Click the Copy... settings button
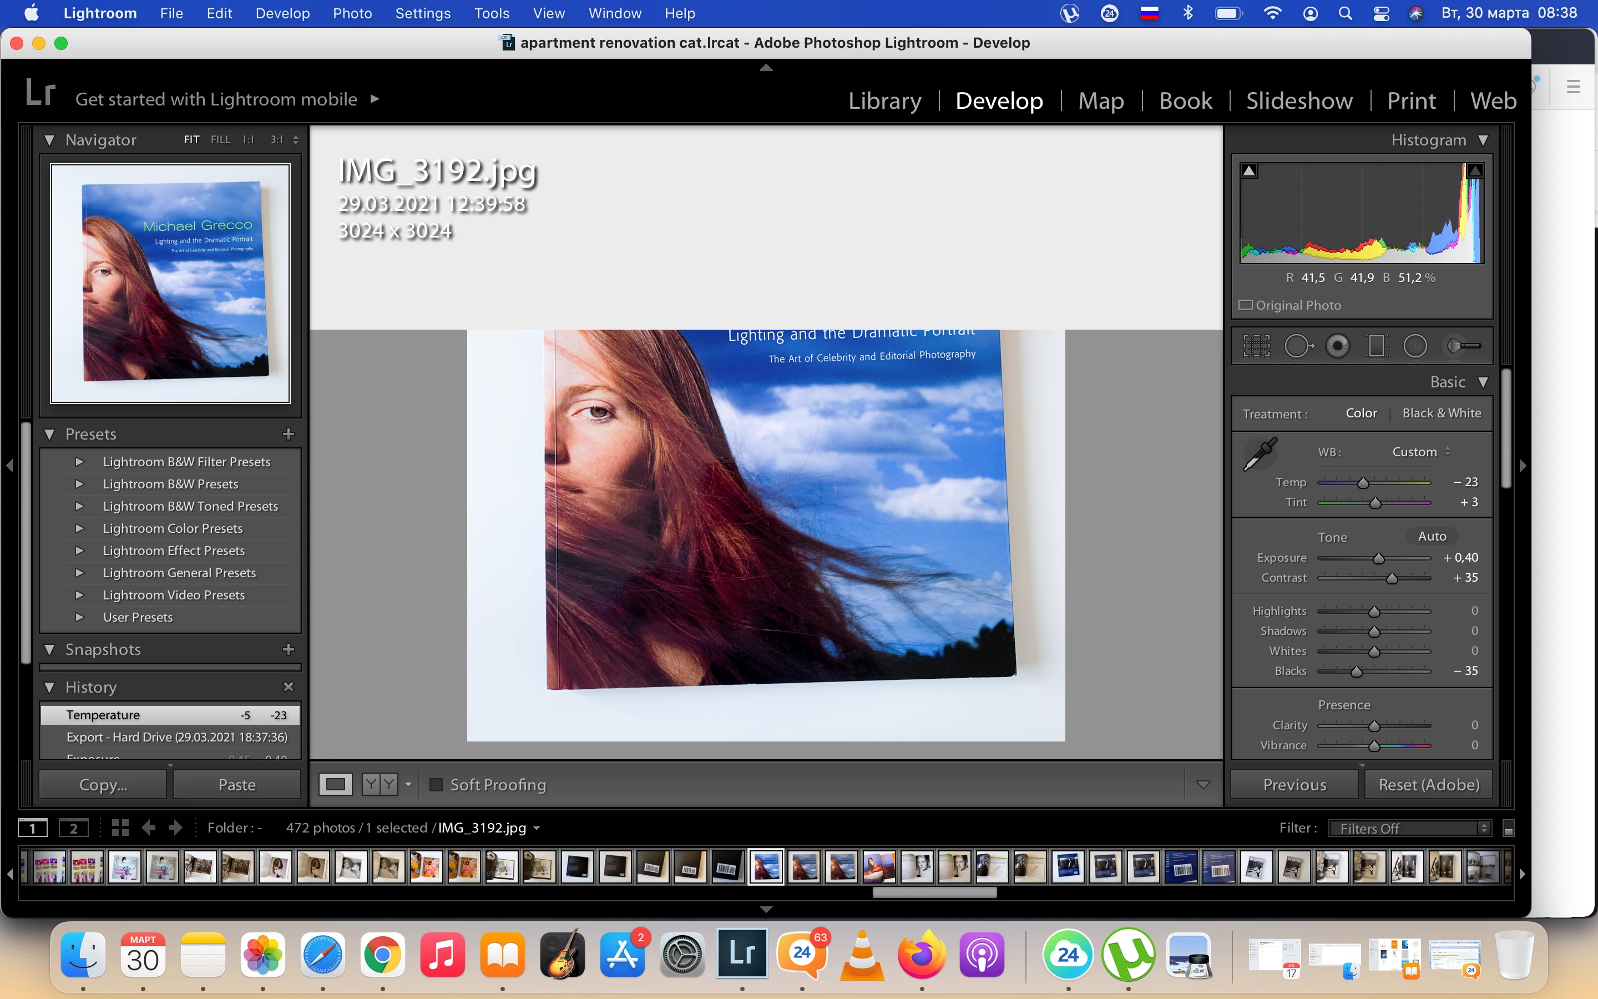The width and height of the screenshot is (1598, 999). tap(103, 785)
